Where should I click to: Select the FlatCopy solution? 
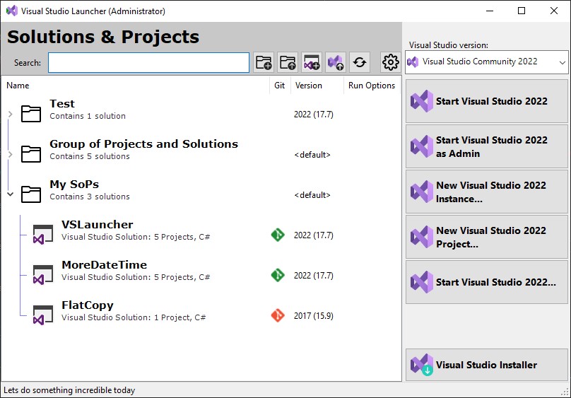pyautogui.click(x=88, y=305)
